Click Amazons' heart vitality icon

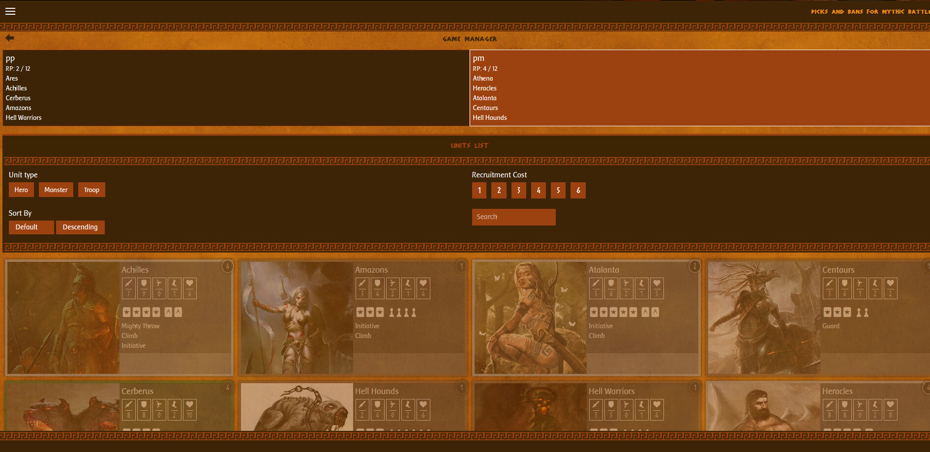[423, 288]
